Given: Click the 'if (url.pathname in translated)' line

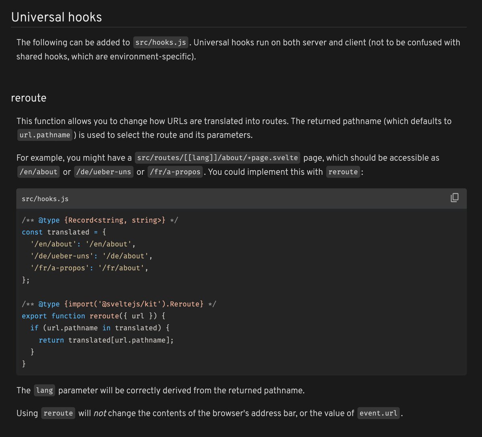Looking at the screenshot, I should point(100,328).
